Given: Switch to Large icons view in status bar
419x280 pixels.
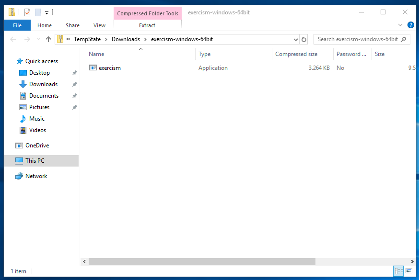Looking at the screenshot, I should pos(409,271).
